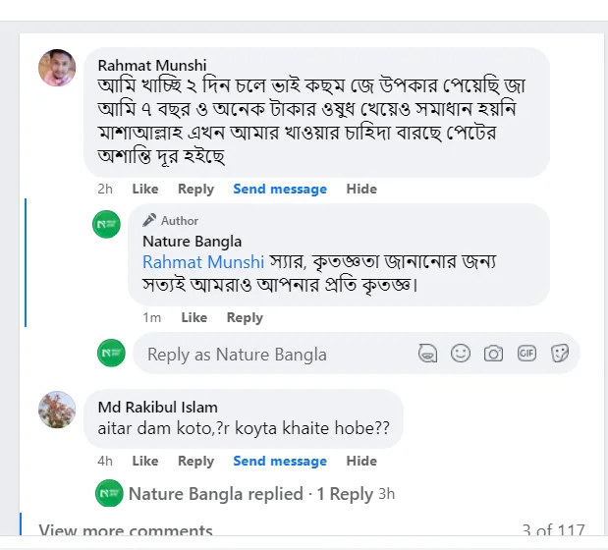Screen dimensions: 608x550
Task: Like Rahmat Munshi's comment
Action: coord(144,189)
